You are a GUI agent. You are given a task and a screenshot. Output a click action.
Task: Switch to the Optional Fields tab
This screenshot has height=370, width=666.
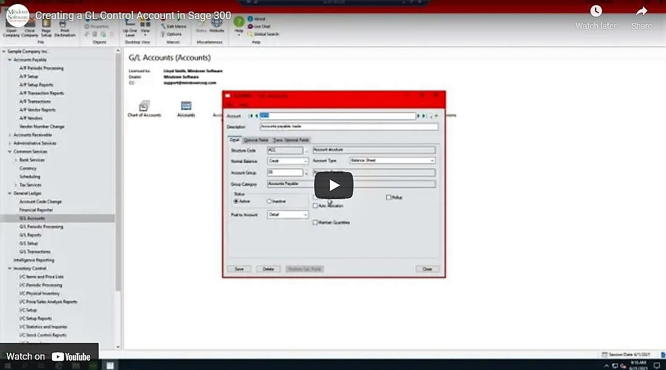256,140
